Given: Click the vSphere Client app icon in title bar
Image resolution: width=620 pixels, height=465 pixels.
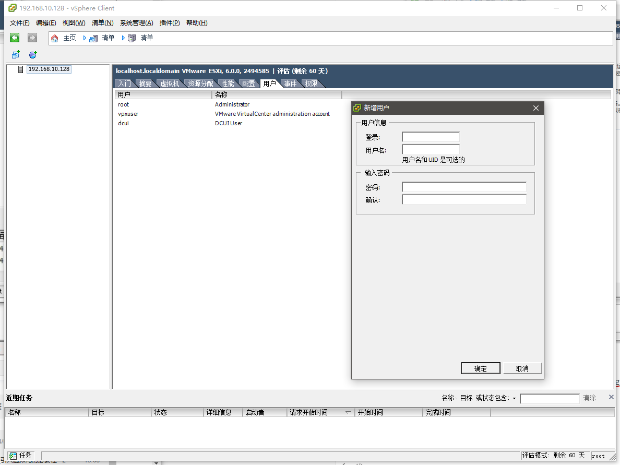Looking at the screenshot, I should (13, 8).
